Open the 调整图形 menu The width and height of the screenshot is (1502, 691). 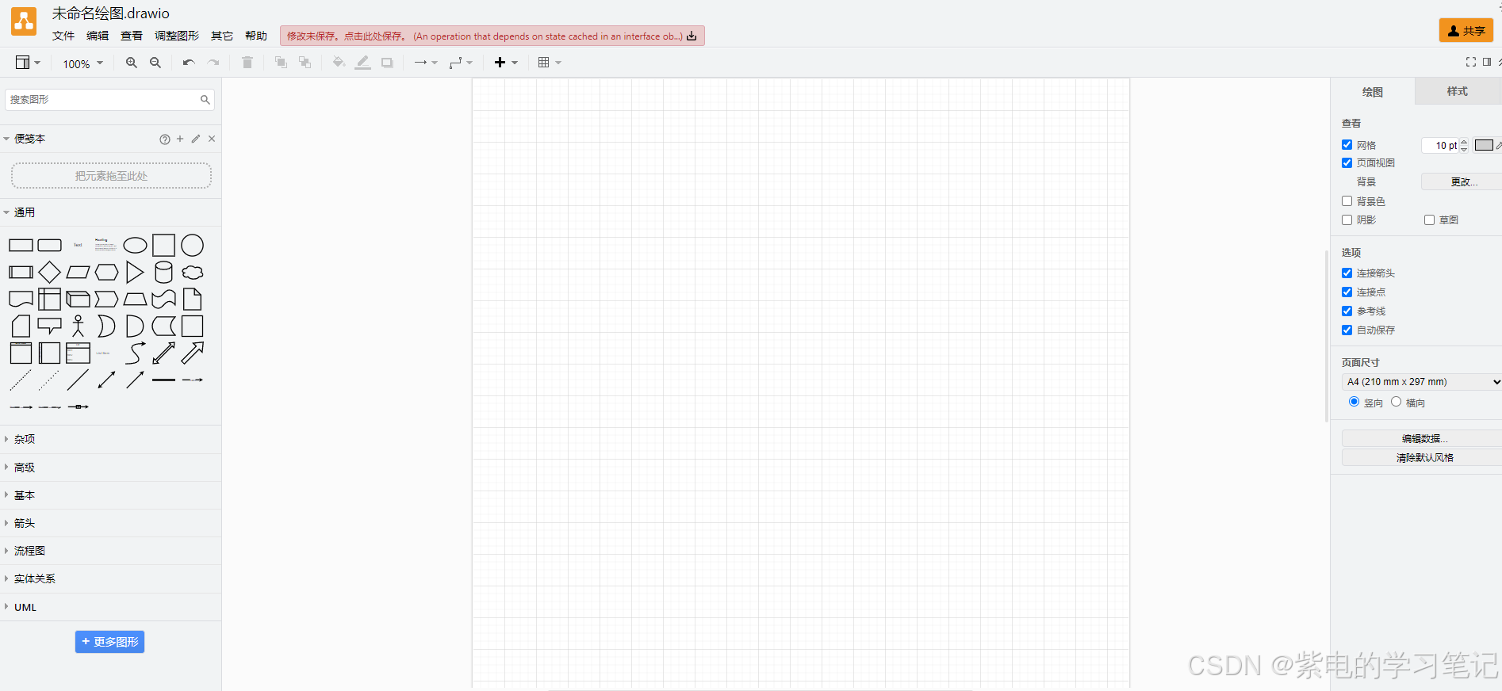pyautogui.click(x=177, y=36)
